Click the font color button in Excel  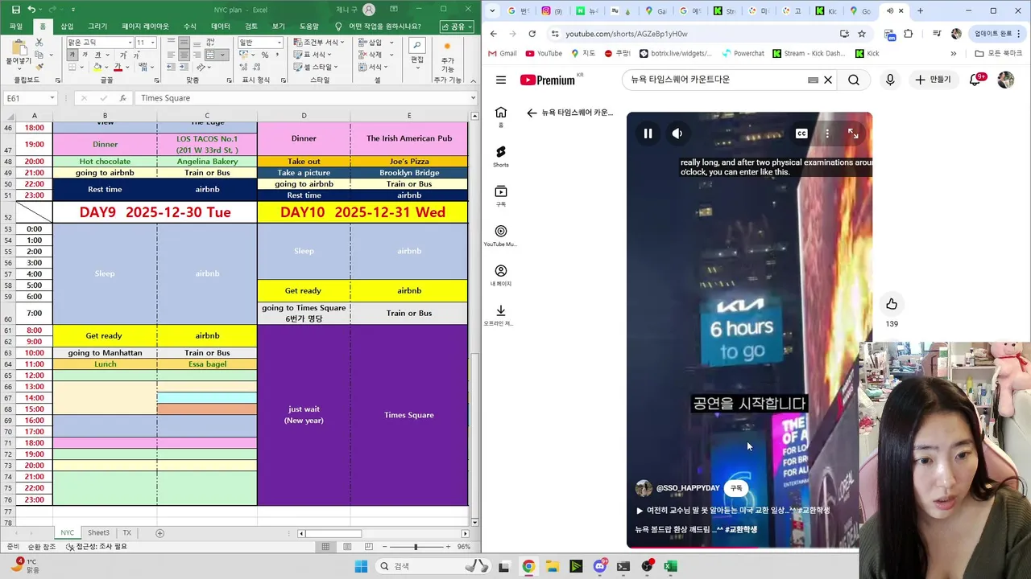tap(118, 68)
